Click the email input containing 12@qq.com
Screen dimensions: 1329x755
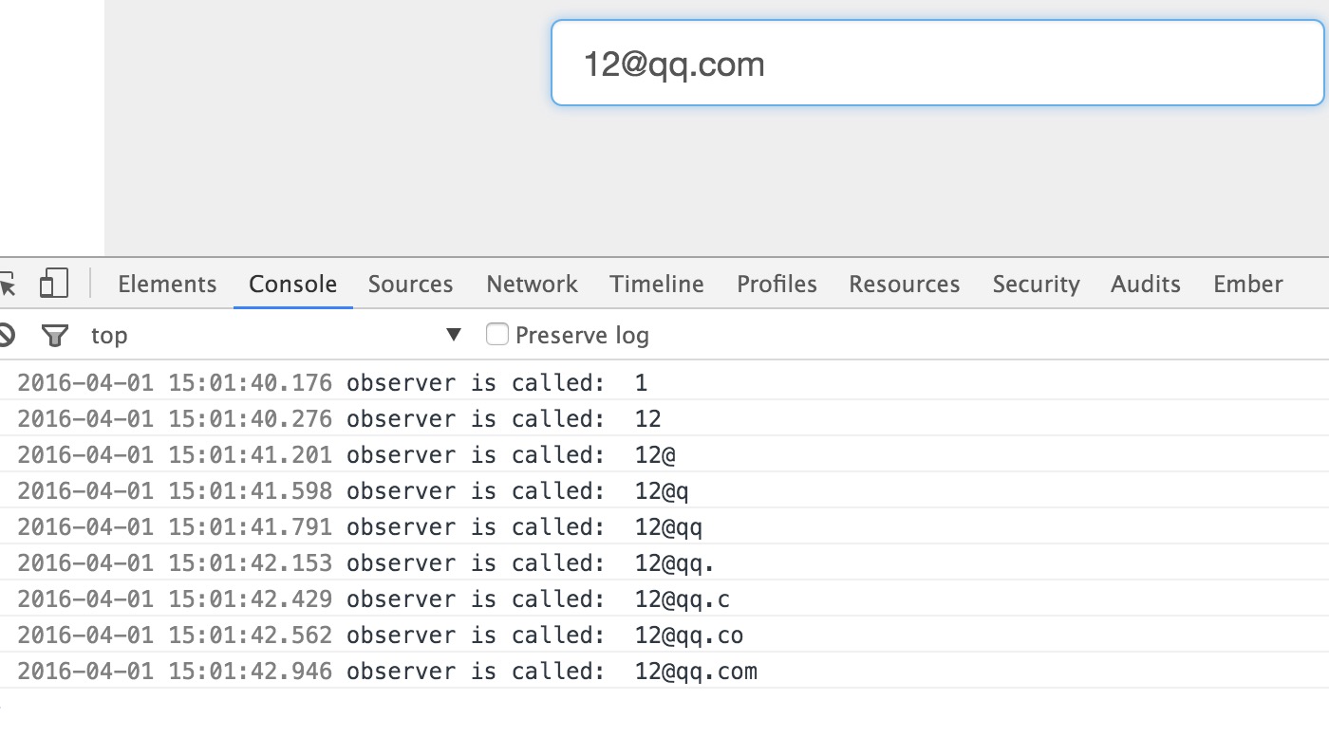937,64
